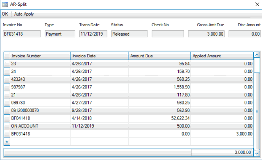The image size is (262, 160).
Task: Select row header for ON ACCOUNT row
Action: (x=7, y=126)
